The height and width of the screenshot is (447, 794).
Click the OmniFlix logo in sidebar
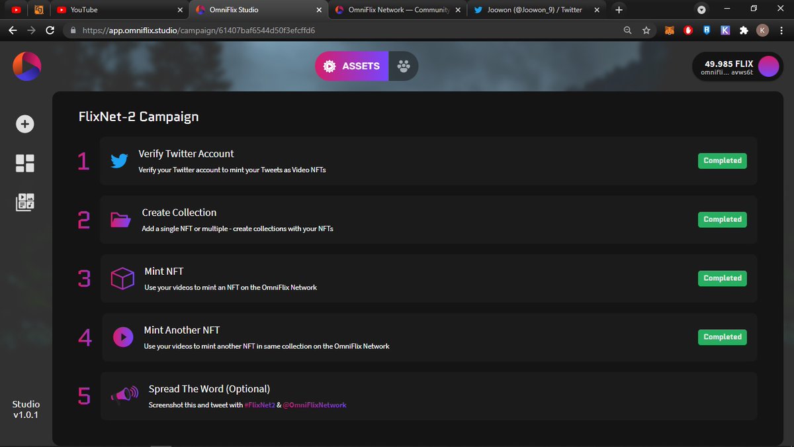[x=26, y=66]
